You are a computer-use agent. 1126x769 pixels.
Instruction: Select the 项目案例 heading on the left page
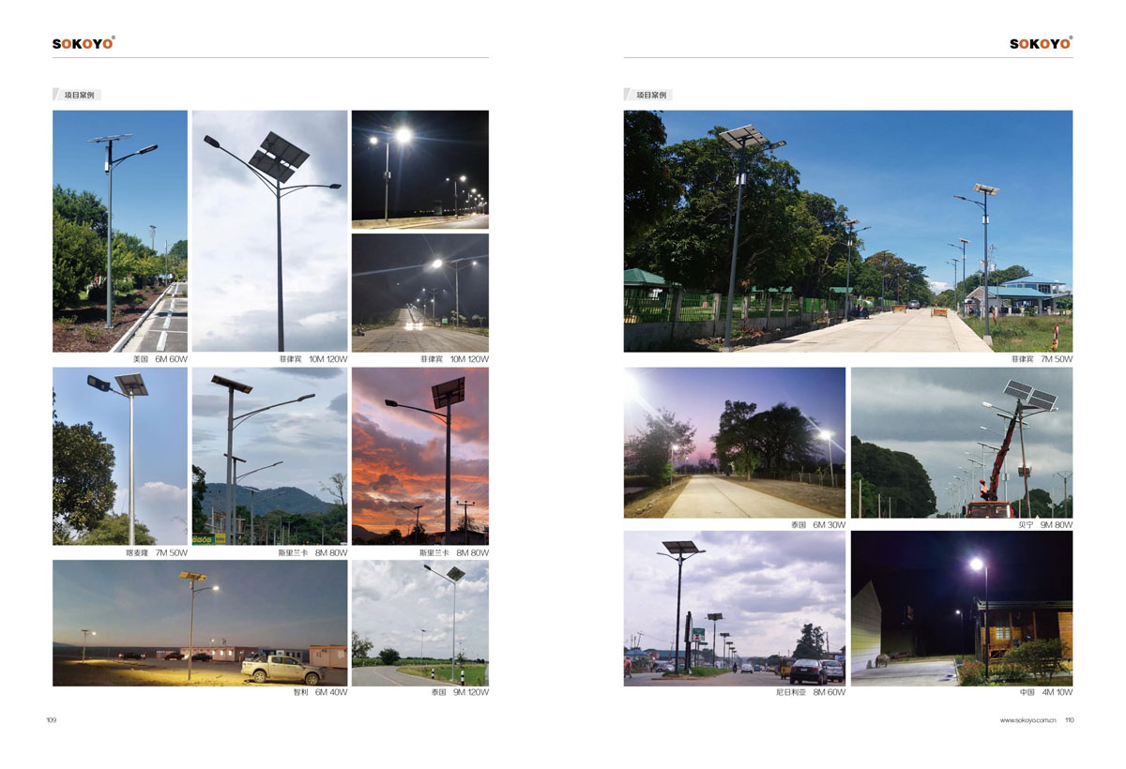click(x=79, y=95)
